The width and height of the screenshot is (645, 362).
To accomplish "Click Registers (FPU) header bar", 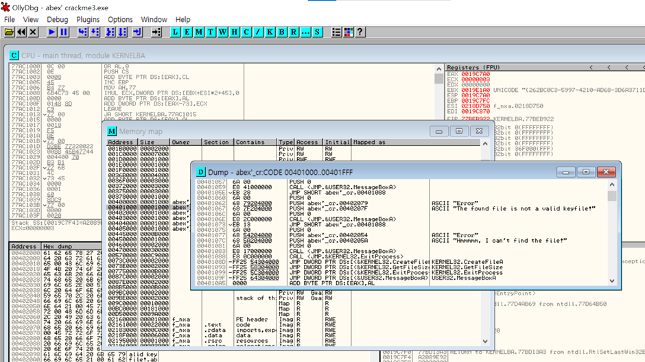I will pos(546,67).
